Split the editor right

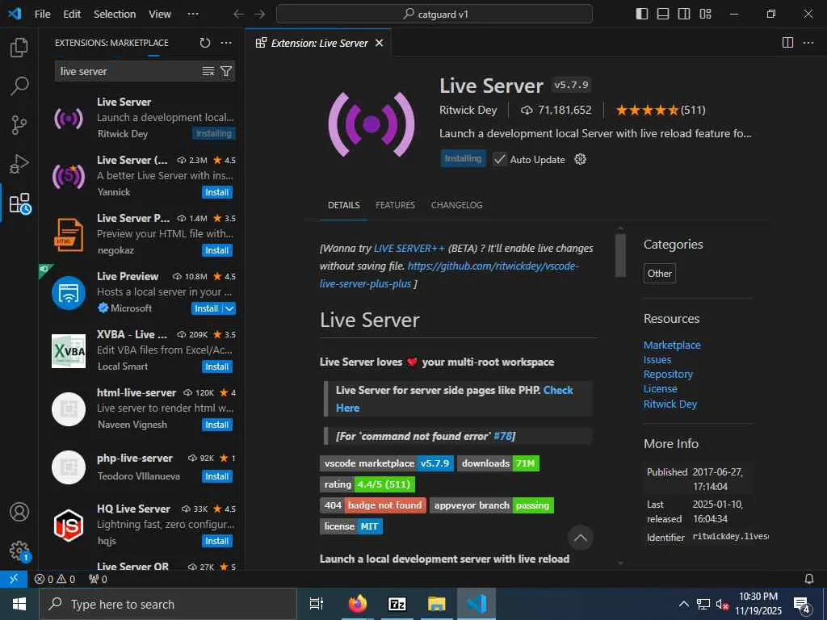coord(787,43)
